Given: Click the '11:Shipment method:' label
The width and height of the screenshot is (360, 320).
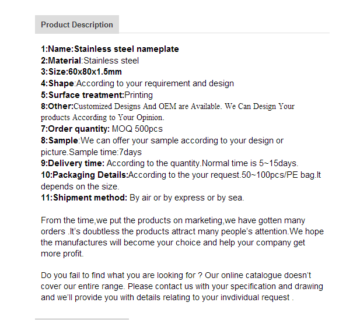Looking at the screenshot, I should pos(84,198).
